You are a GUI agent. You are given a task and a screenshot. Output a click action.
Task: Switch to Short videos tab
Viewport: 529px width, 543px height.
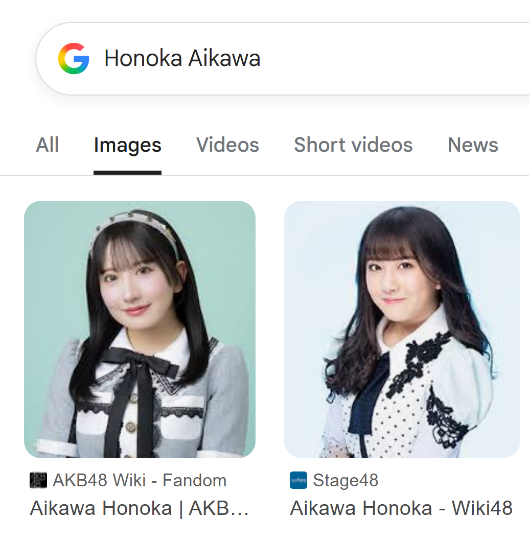tap(353, 145)
